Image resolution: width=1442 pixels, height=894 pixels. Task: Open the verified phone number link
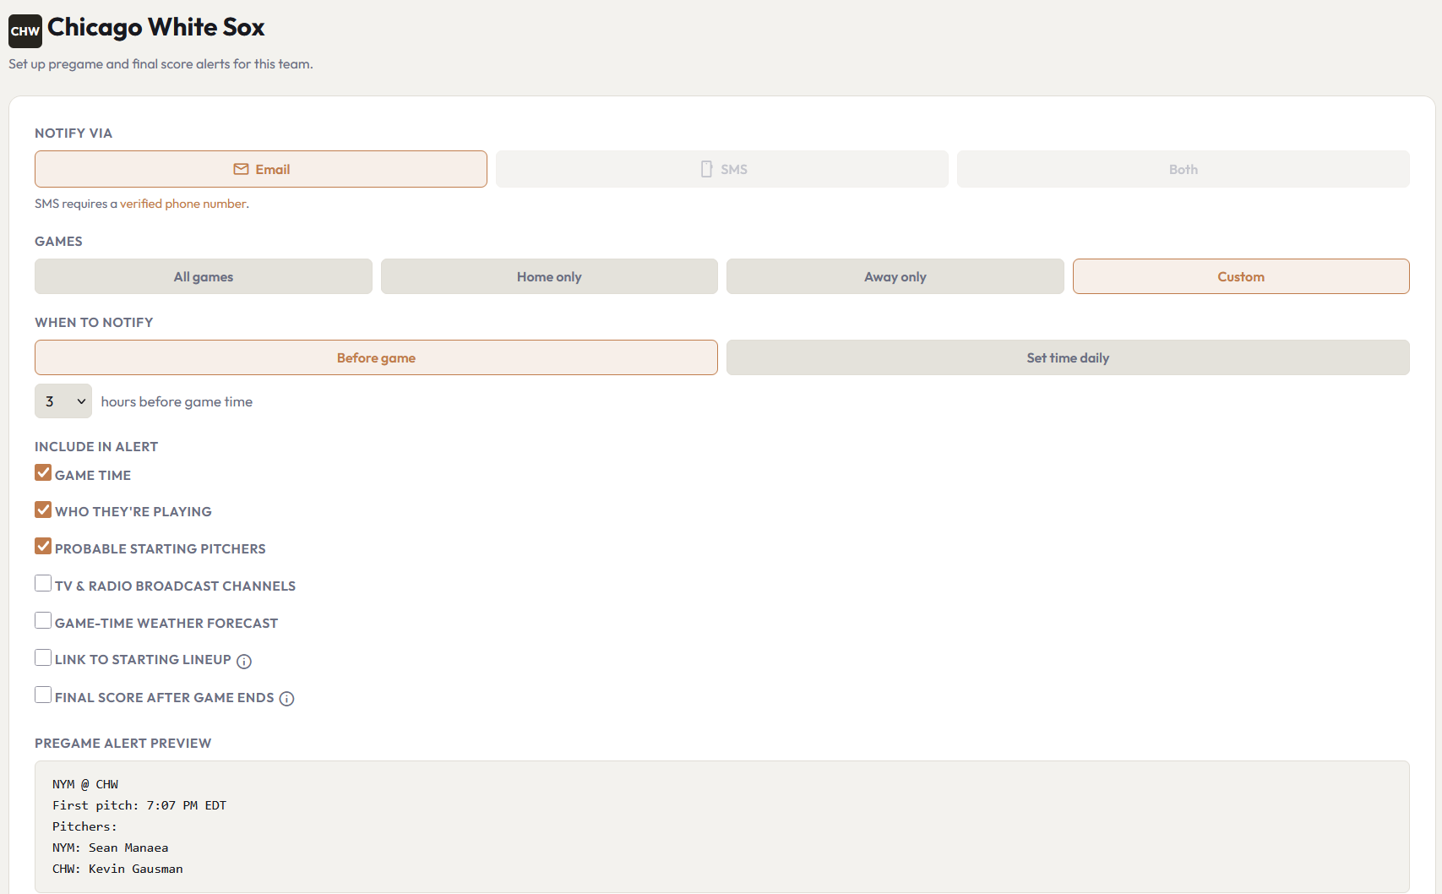[x=183, y=204]
